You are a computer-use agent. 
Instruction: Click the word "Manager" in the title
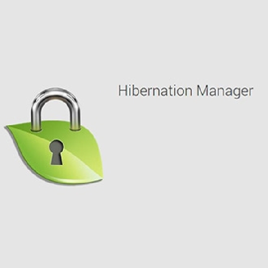tap(225, 92)
